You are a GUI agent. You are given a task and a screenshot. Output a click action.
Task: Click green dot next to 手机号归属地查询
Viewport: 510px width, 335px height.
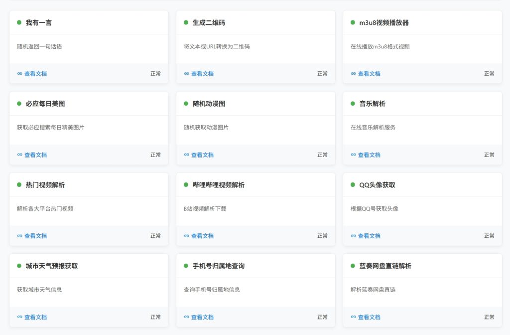pyautogui.click(x=186, y=266)
